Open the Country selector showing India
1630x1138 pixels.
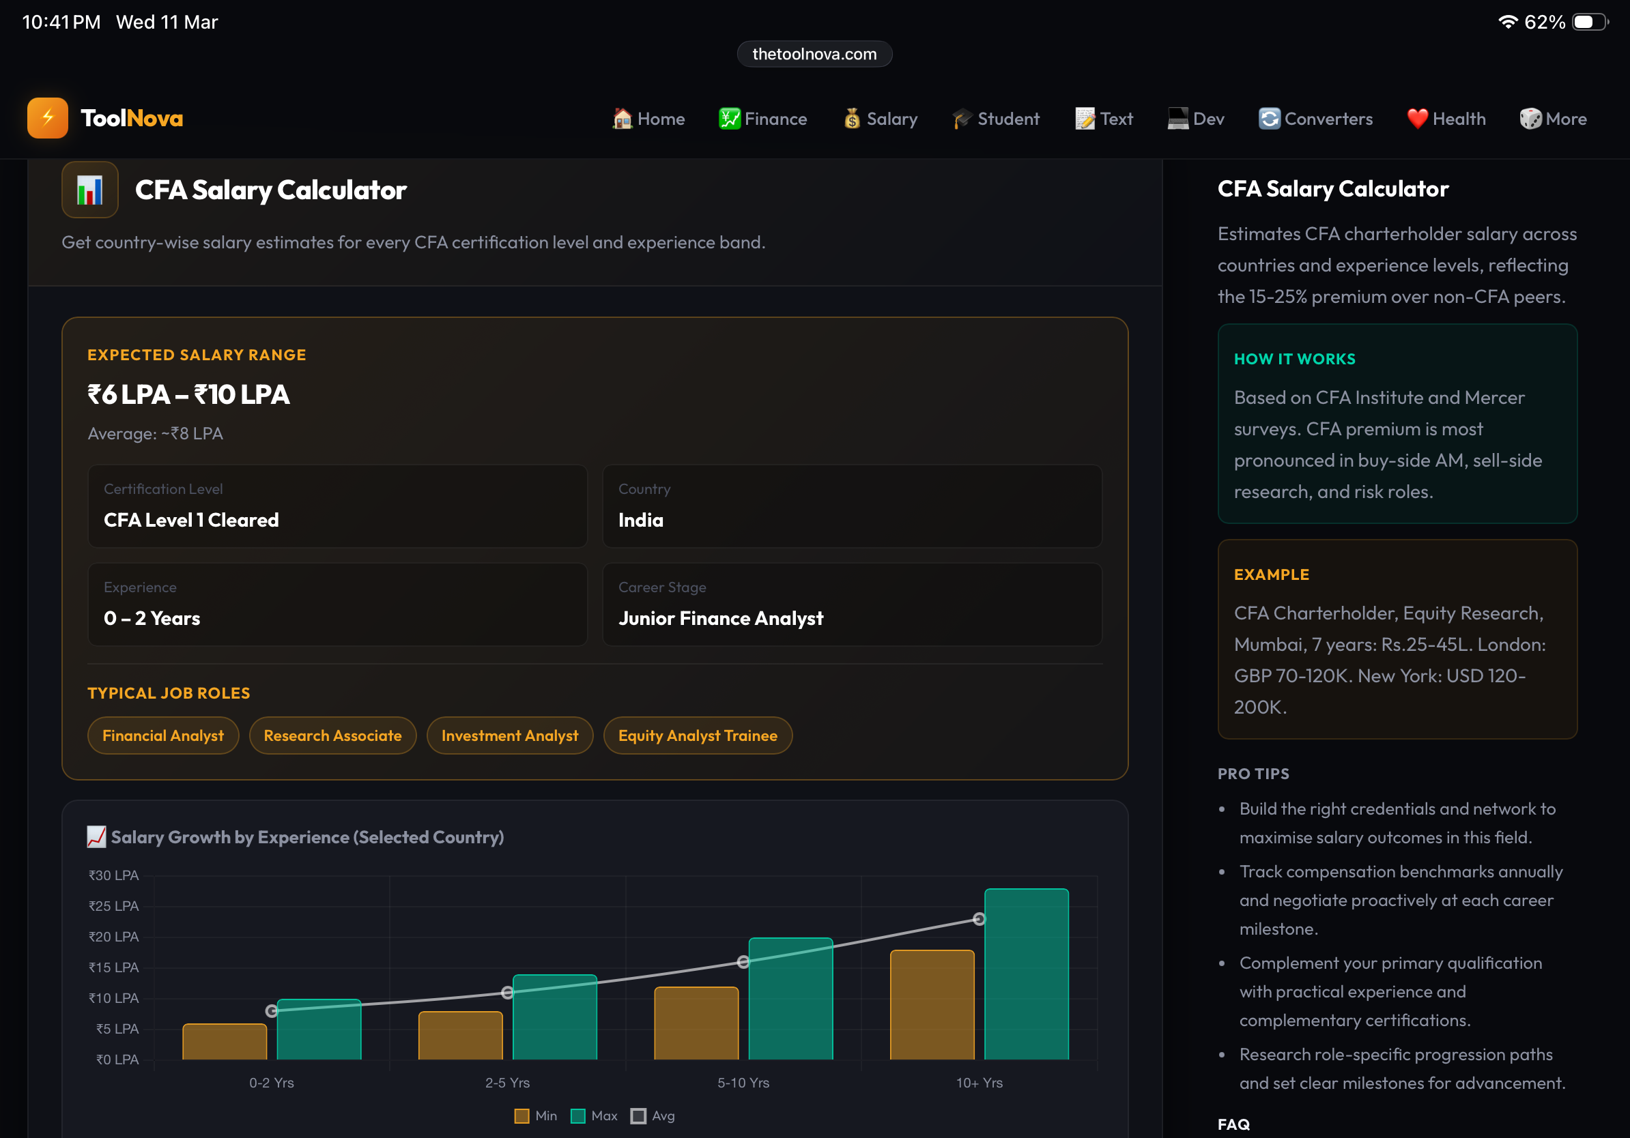[x=852, y=506]
